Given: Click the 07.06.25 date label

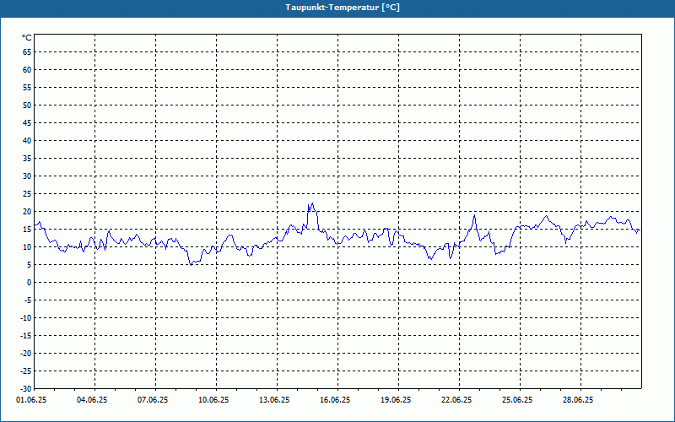Looking at the screenshot, I should click(x=153, y=400).
